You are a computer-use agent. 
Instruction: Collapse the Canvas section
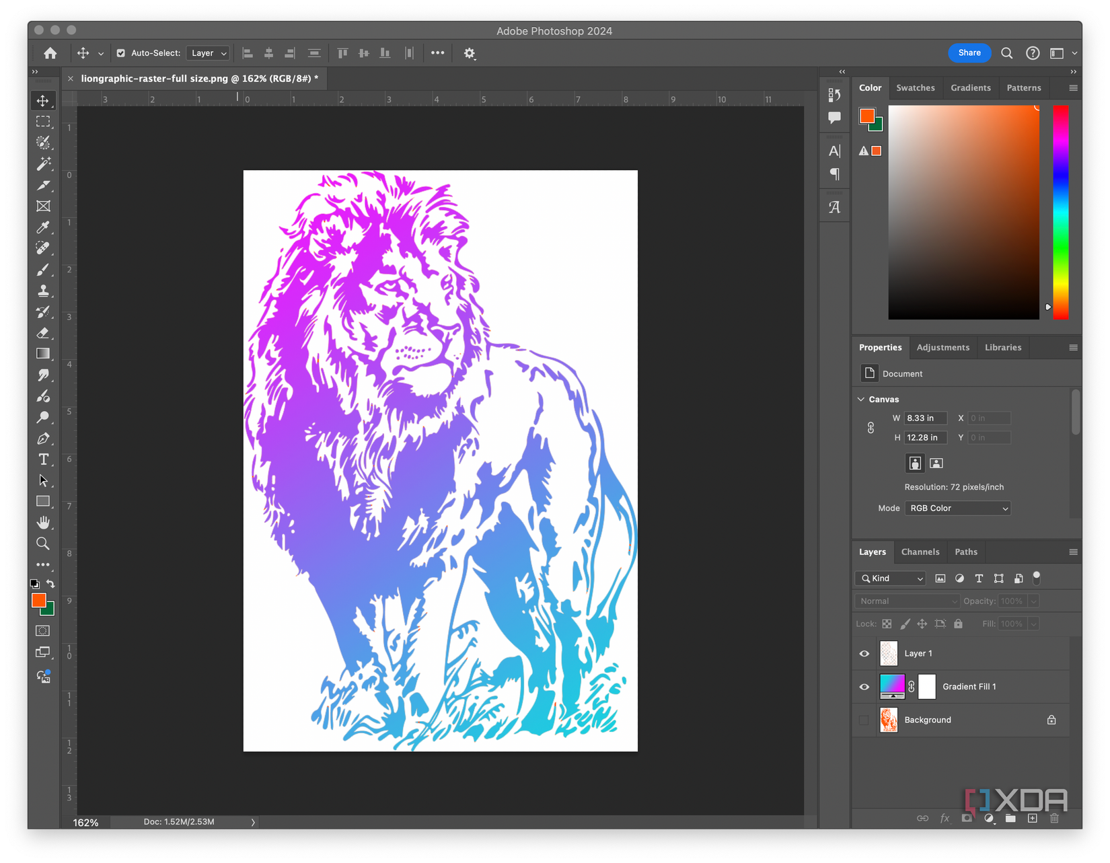pos(861,400)
